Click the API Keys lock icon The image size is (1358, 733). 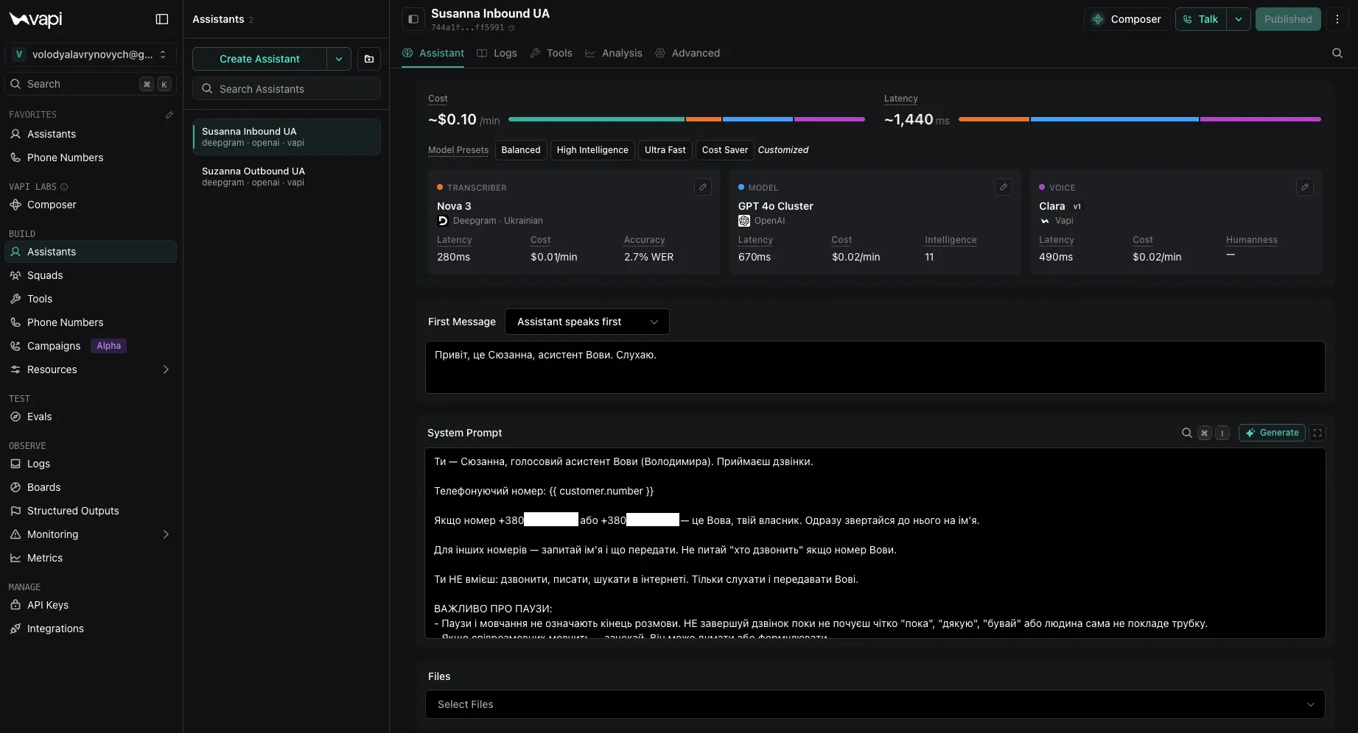(x=15, y=605)
